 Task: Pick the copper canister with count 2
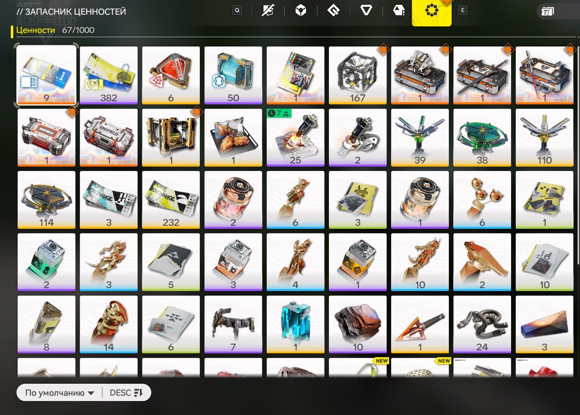pos(233,199)
